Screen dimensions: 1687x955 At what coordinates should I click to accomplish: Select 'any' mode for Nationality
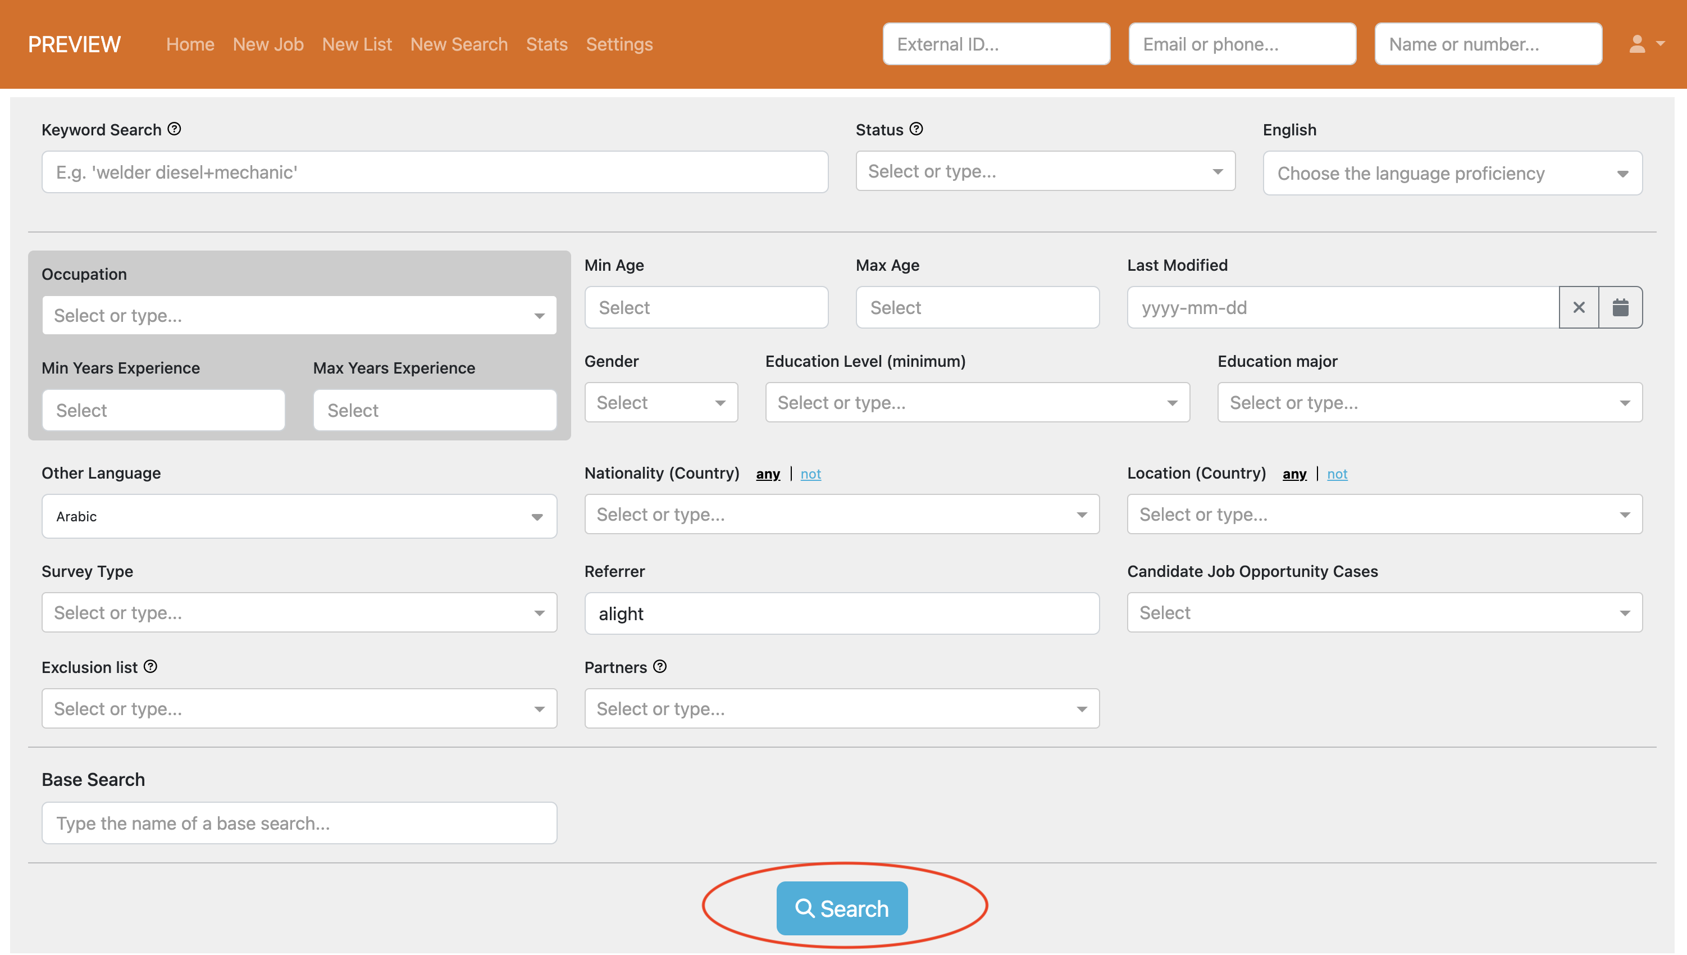pyautogui.click(x=768, y=474)
